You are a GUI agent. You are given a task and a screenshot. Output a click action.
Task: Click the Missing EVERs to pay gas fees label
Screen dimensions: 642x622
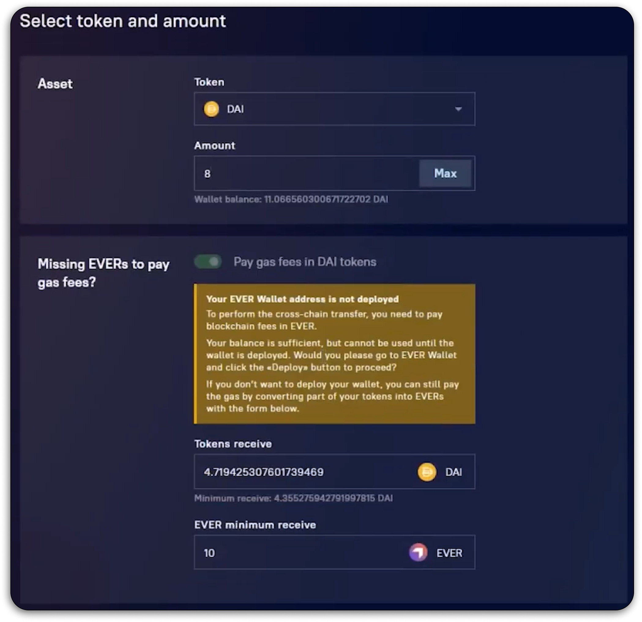pos(103,273)
